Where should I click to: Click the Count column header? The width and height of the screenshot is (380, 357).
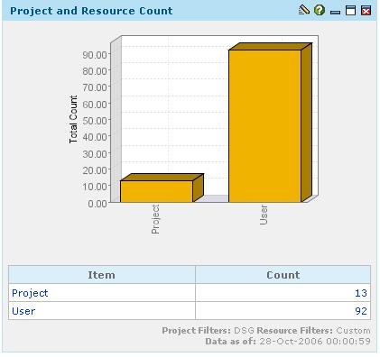click(x=283, y=275)
